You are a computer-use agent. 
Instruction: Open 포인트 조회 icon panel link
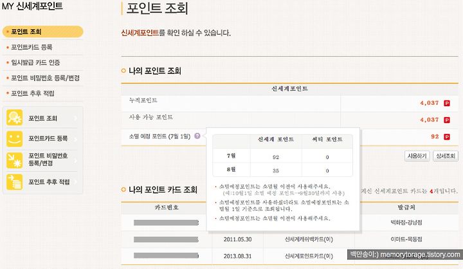43,118
